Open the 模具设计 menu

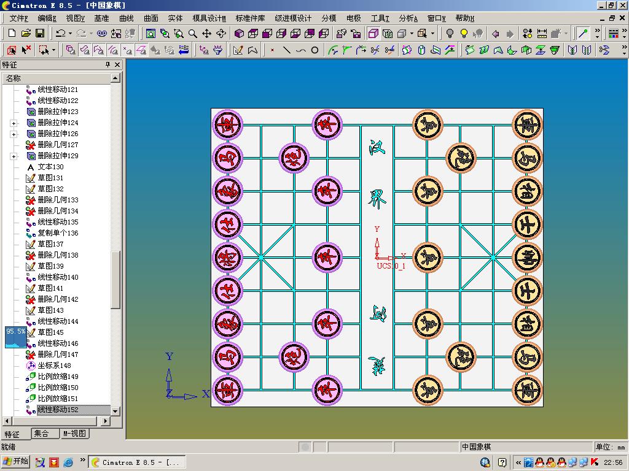(x=209, y=18)
